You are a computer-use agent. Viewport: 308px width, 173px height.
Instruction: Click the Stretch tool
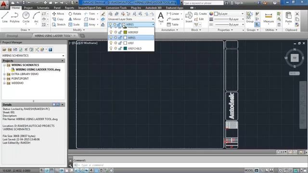59,25
